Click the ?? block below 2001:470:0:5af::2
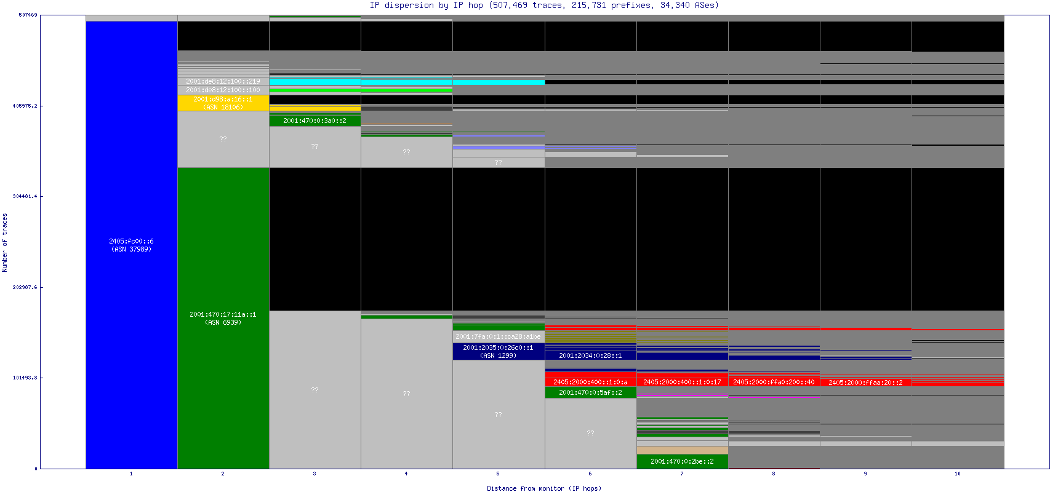This screenshot has height=492, width=1050. click(590, 433)
